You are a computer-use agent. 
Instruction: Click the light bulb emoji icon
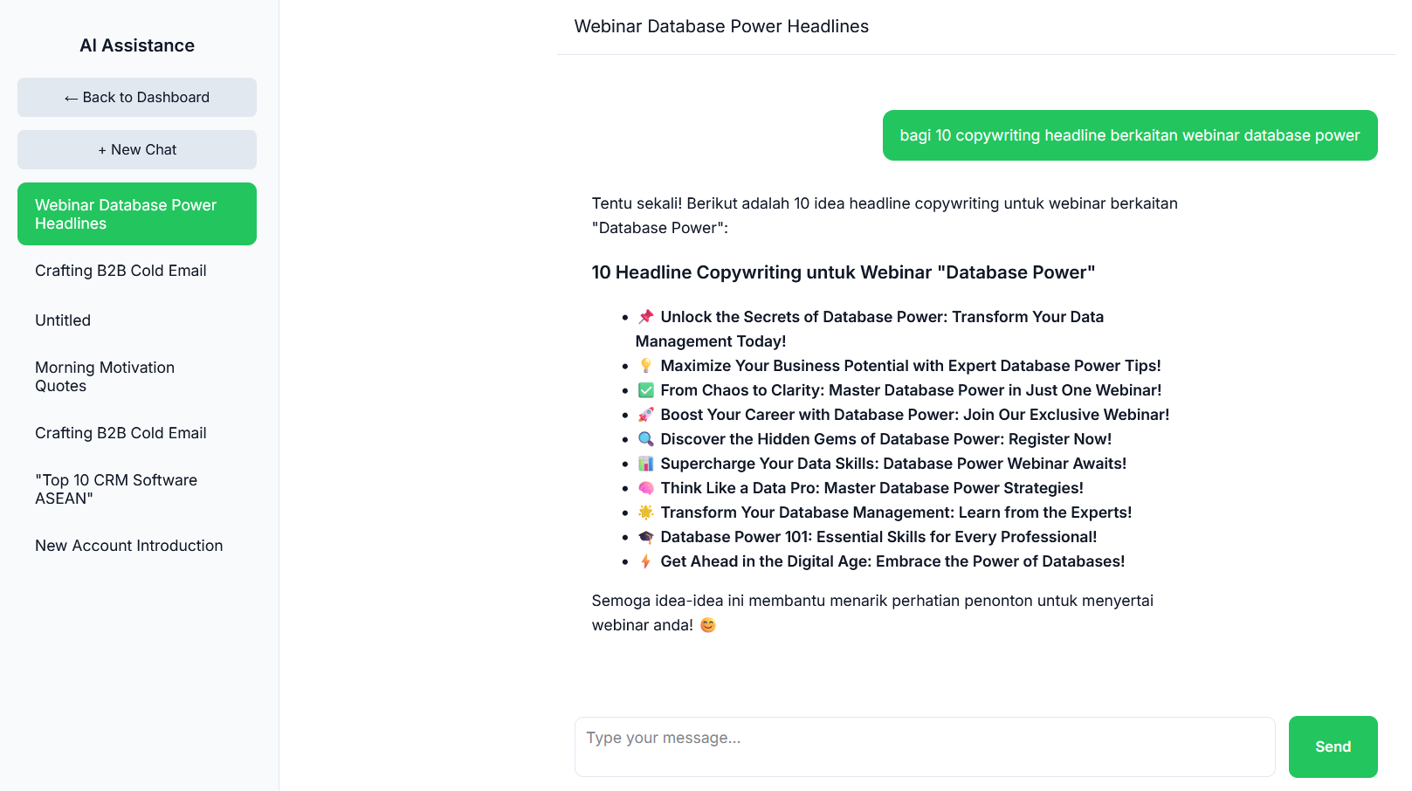point(646,366)
